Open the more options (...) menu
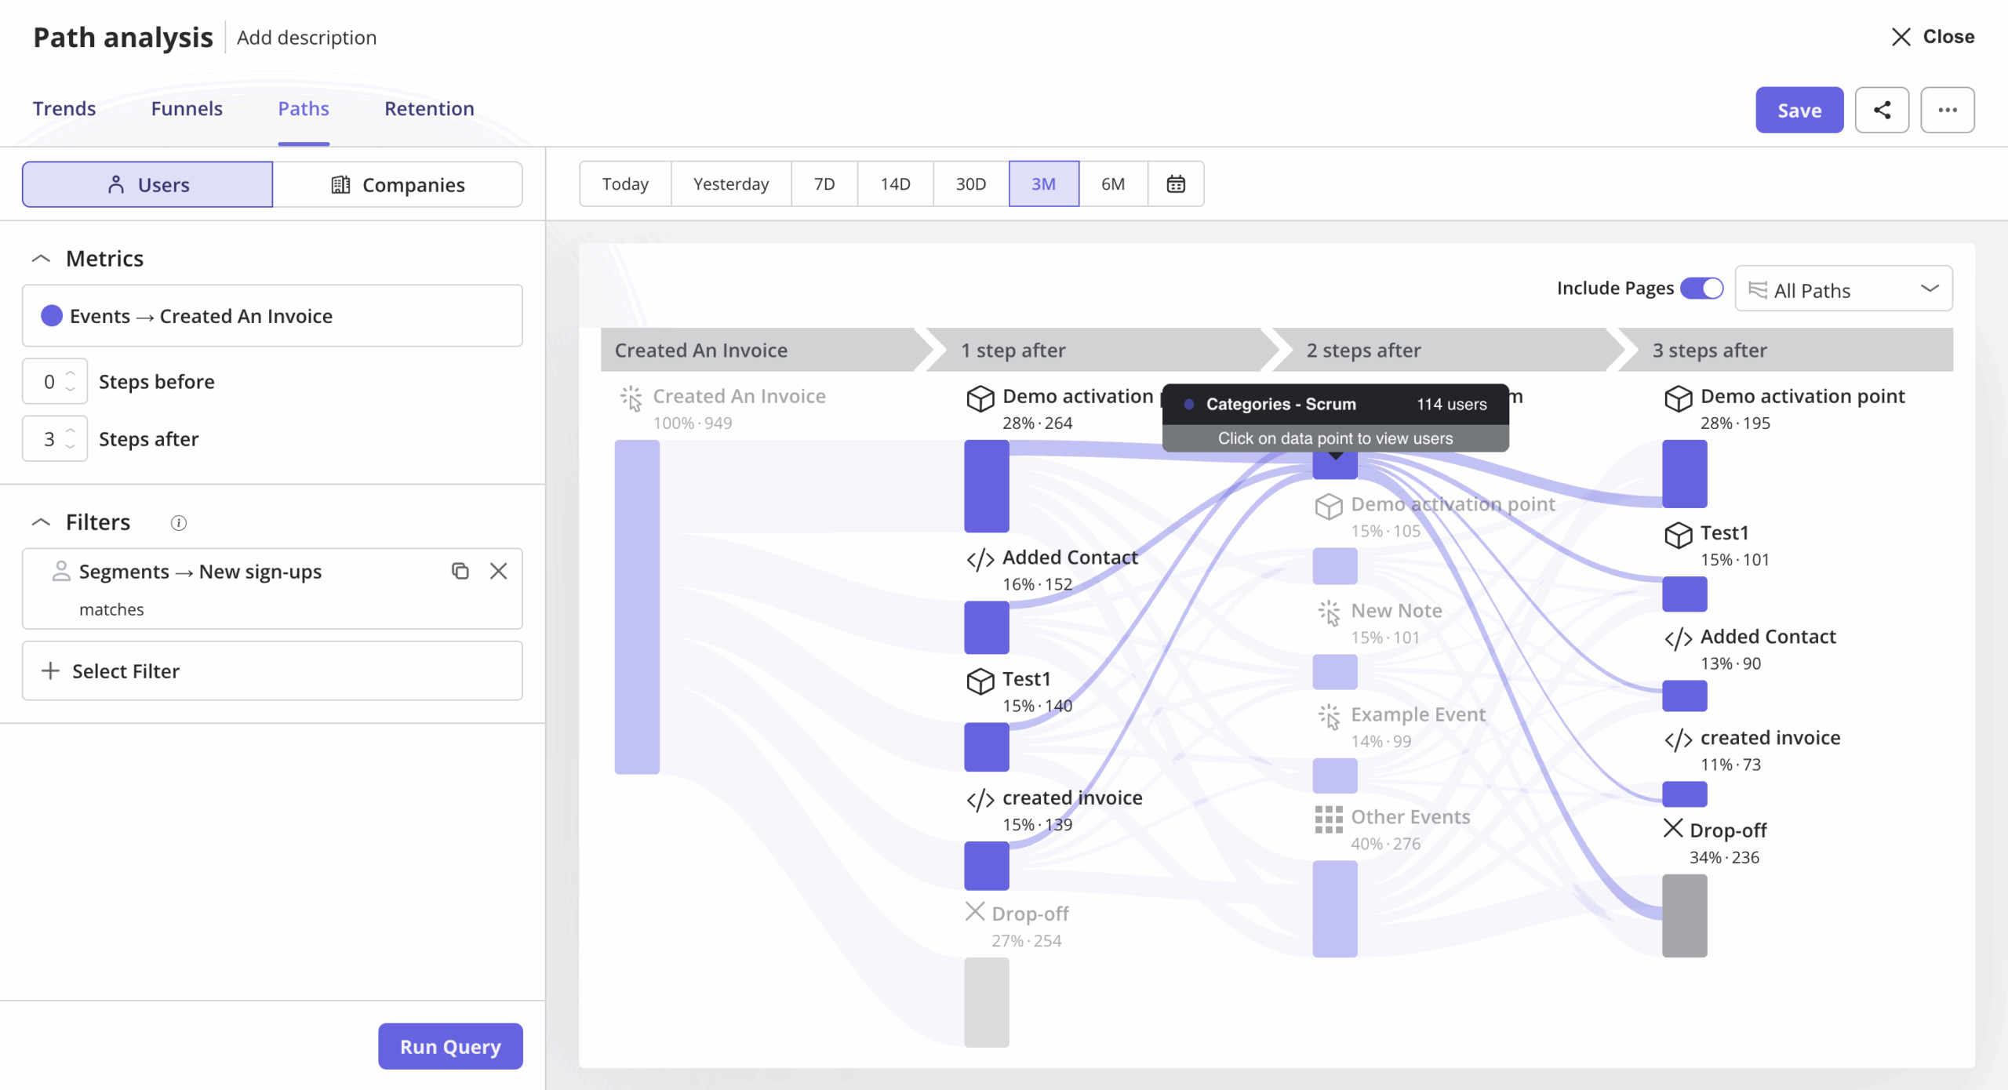This screenshot has width=2008, height=1090. point(1948,110)
